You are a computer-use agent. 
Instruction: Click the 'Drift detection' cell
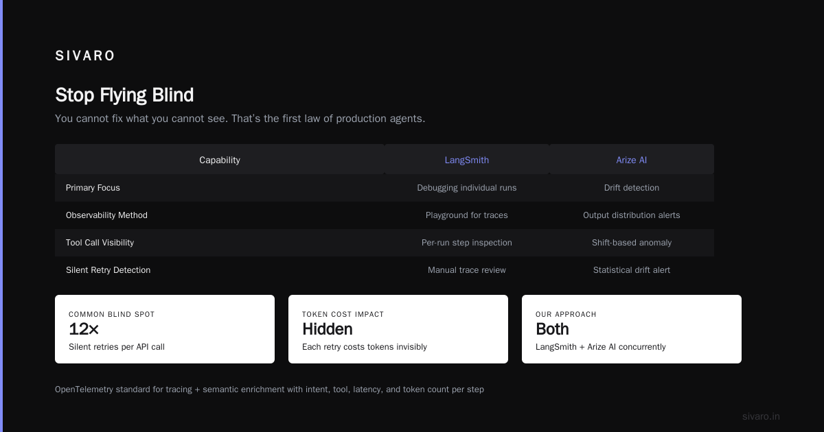pos(632,188)
